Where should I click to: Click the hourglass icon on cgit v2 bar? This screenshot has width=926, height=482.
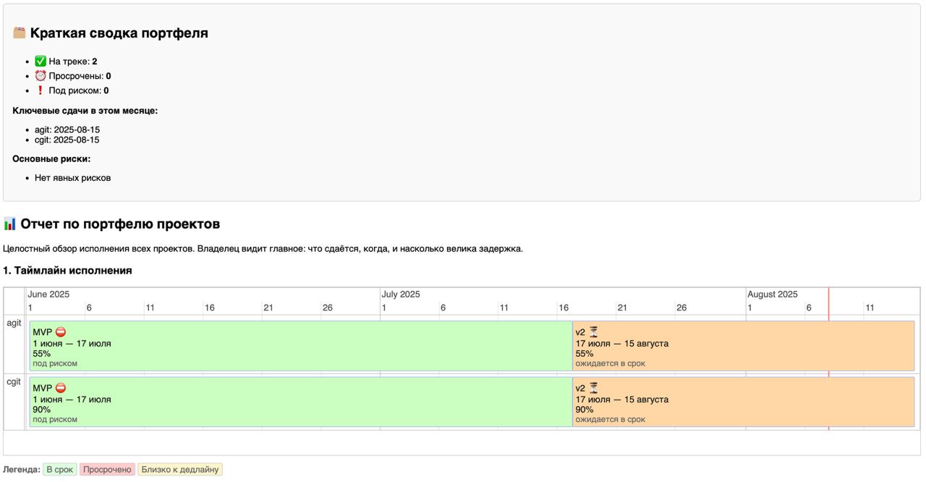[x=594, y=388]
